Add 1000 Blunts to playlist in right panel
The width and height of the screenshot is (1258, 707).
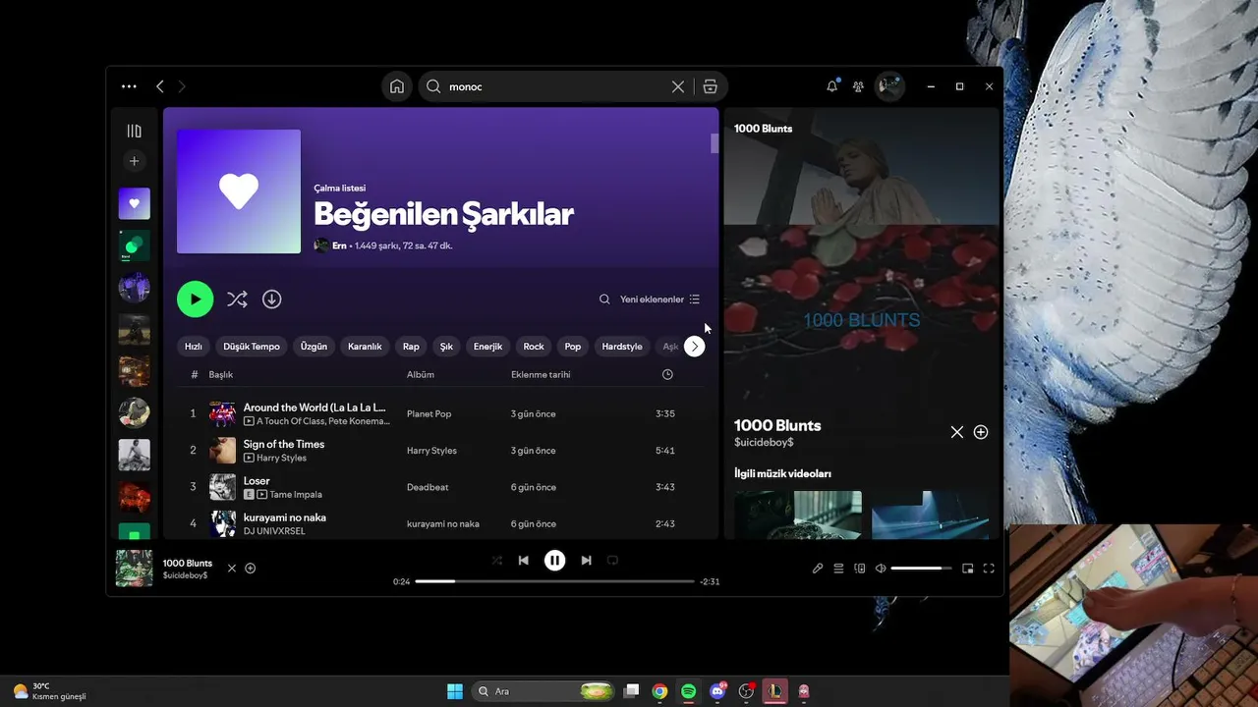point(981,432)
